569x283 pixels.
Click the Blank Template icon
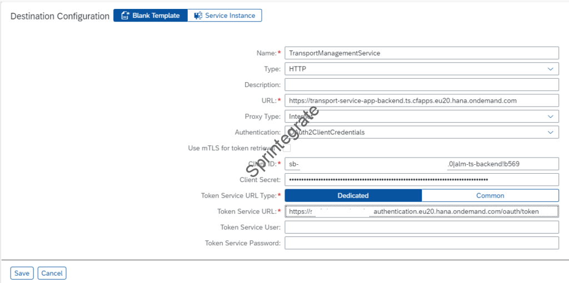pyautogui.click(x=125, y=16)
